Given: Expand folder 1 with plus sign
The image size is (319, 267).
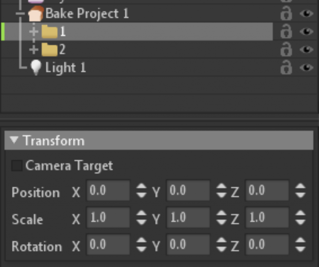Looking at the screenshot, I should (34, 32).
